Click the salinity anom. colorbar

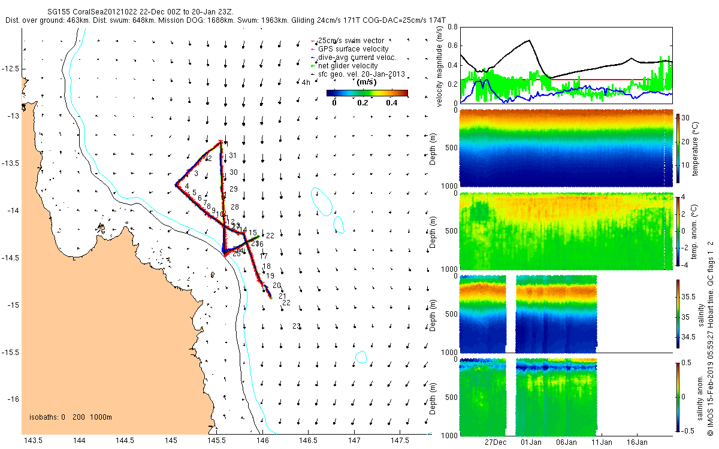[x=678, y=397]
